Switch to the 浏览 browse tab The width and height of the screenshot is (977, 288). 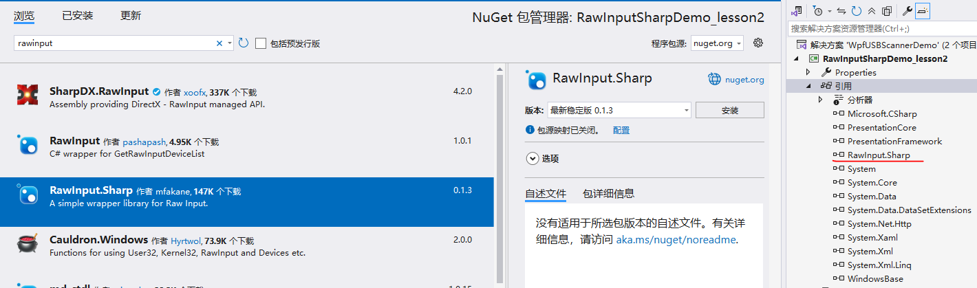click(24, 15)
